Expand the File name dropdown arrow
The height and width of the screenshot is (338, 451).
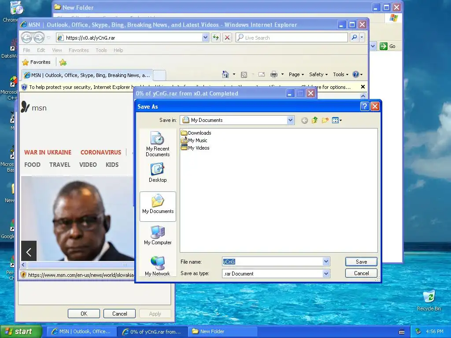(326, 261)
